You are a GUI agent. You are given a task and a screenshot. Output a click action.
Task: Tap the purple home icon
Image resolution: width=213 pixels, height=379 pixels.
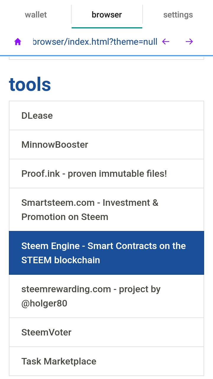[18, 42]
